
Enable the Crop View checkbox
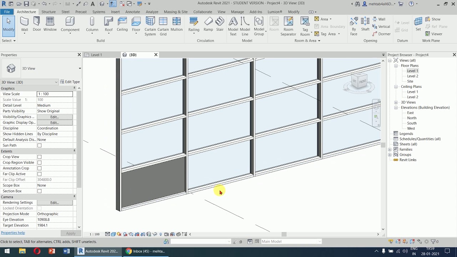coord(40,157)
